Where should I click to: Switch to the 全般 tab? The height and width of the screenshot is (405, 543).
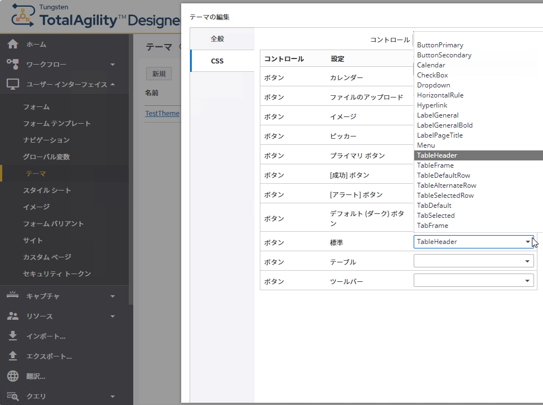click(217, 39)
